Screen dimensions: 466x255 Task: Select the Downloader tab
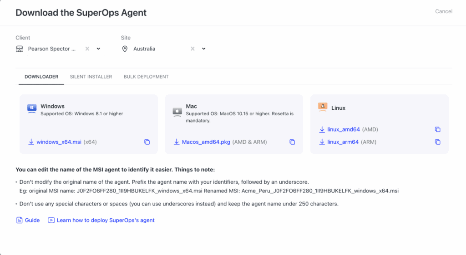41,77
